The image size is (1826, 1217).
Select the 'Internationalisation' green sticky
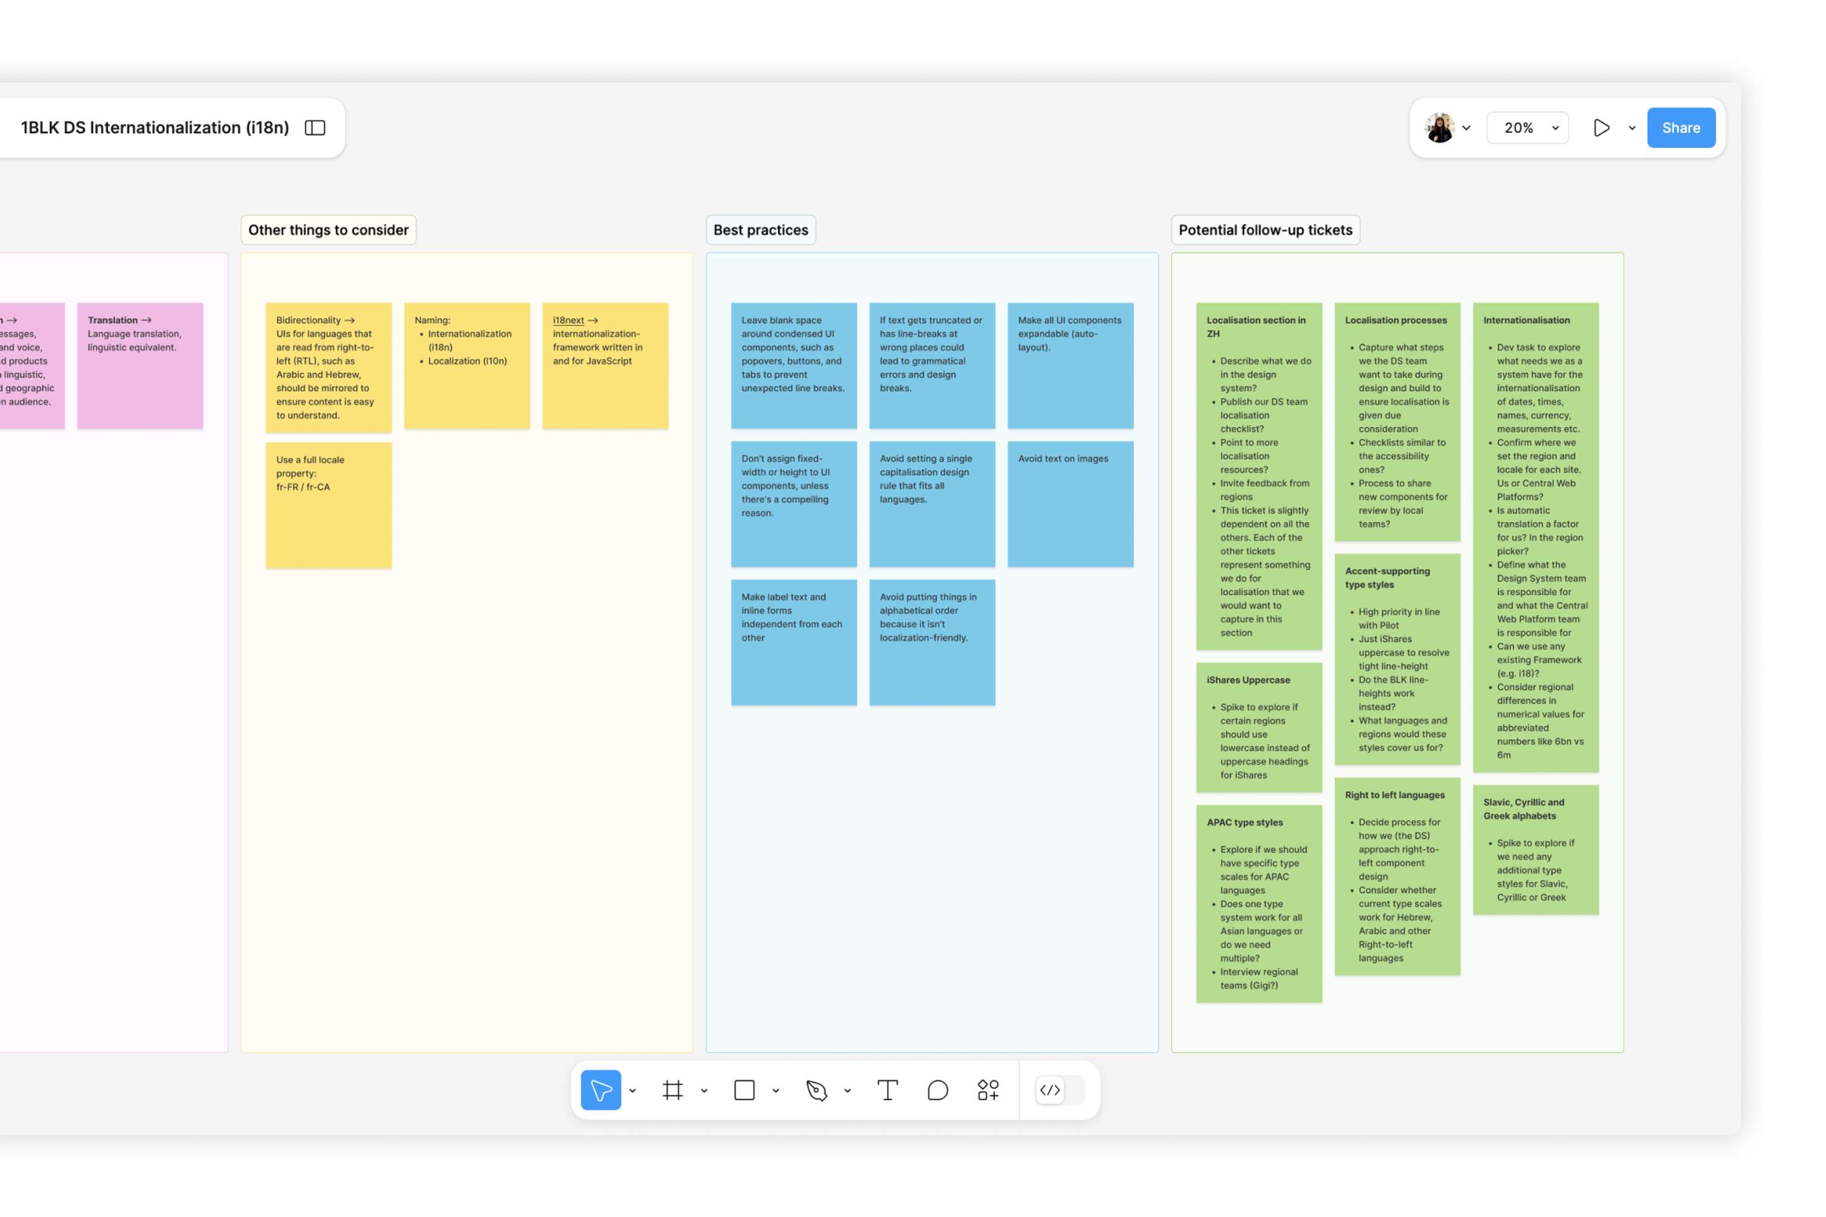pyautogui.click(x=1535, y=537)
